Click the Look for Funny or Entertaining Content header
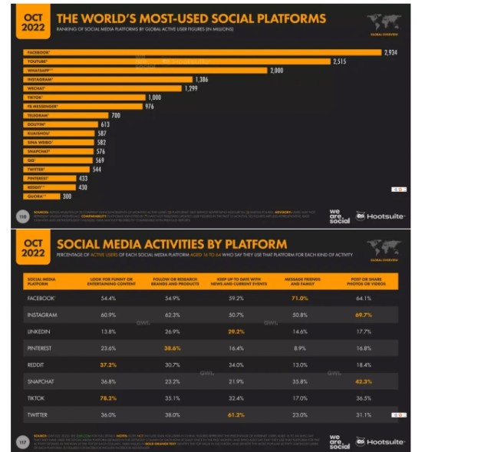The width and height of the screenshot is (491, 452). click(111, 282)
